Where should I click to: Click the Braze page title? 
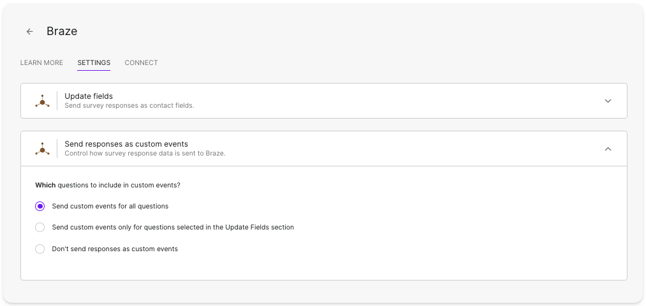[62, 31]
